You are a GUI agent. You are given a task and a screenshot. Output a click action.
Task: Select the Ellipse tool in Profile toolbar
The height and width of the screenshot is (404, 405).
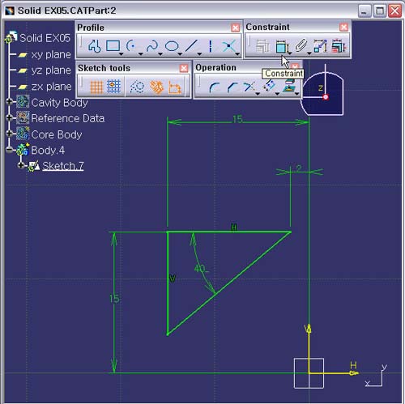pyautogui.click(x=172, y=46)
